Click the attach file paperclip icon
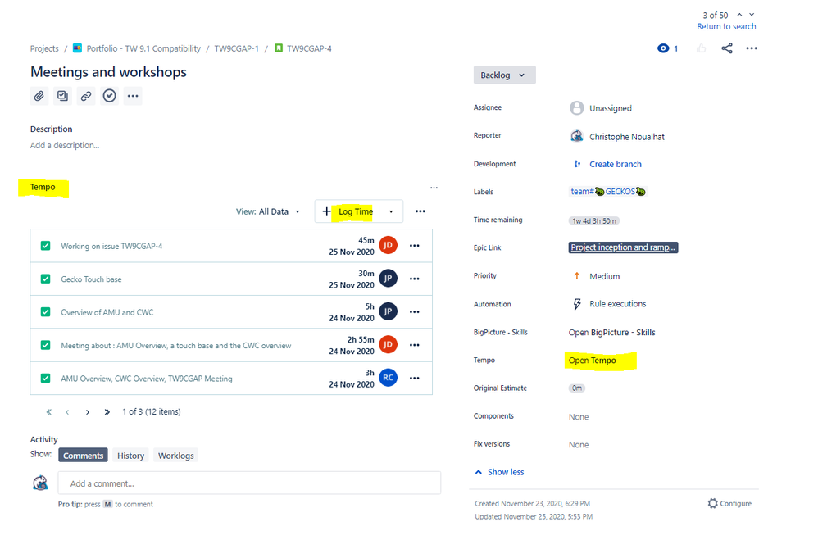Image resolution: width=818 pixels, height=540 pixels. (x=39, y=96)
